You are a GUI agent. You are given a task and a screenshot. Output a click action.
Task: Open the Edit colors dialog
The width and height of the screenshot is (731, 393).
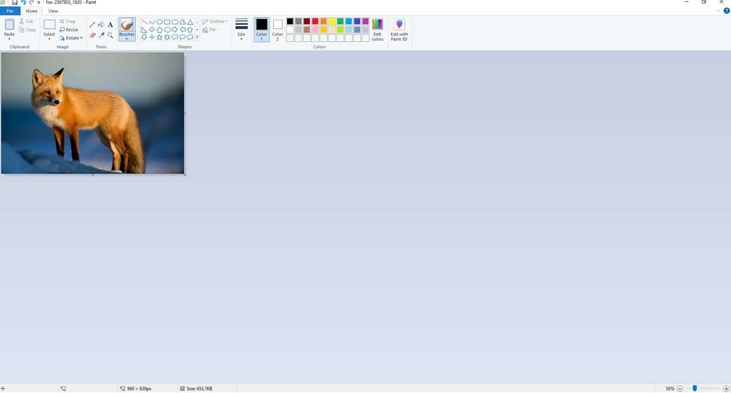pos(377,30)
